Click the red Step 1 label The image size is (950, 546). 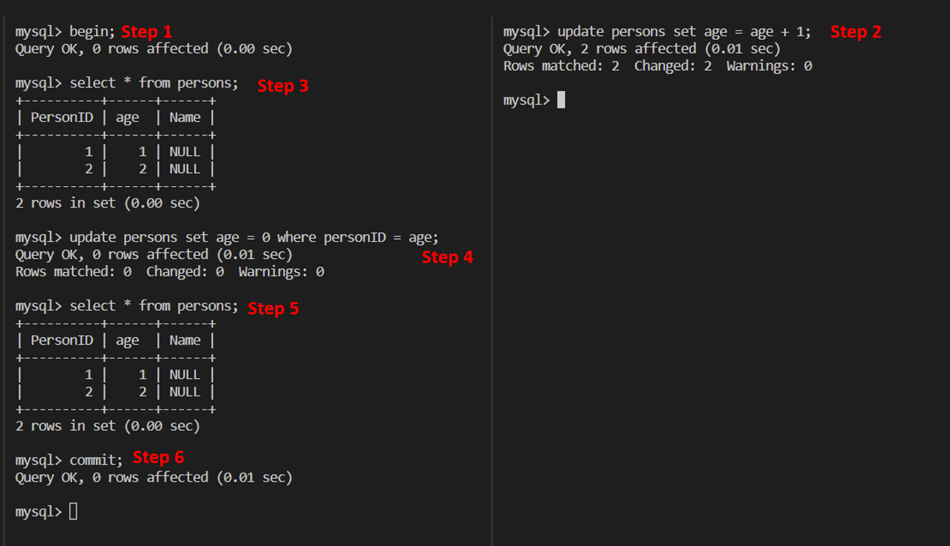pos(147,32)
